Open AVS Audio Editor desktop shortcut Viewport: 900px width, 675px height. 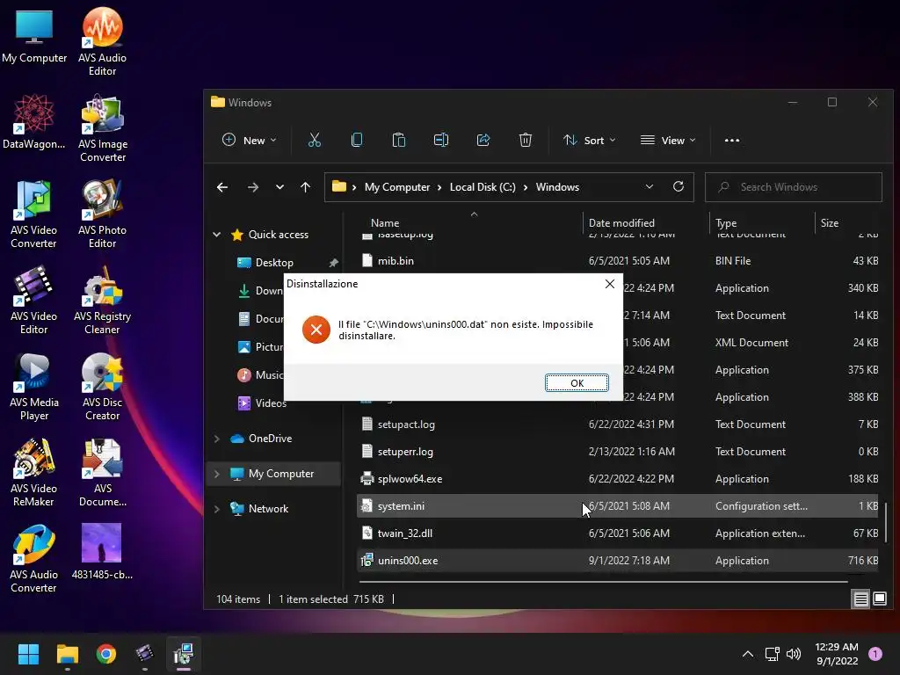click(102, 41)
